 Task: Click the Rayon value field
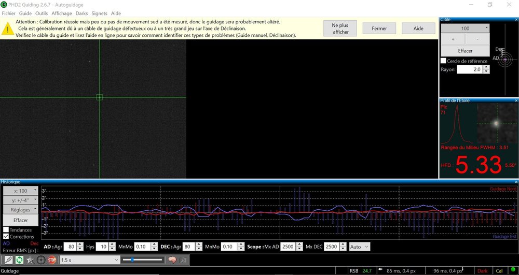[470, 69]
